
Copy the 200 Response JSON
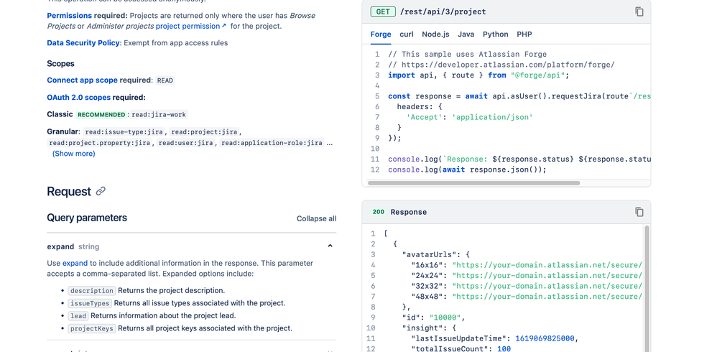pyautogui.click(x=639, y=212)
